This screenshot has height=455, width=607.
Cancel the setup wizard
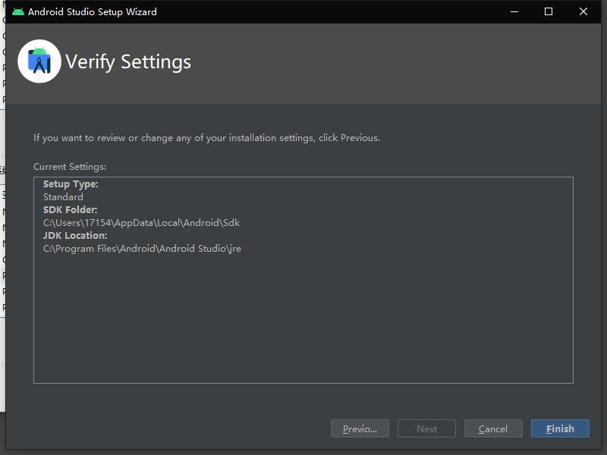point(493,428)
